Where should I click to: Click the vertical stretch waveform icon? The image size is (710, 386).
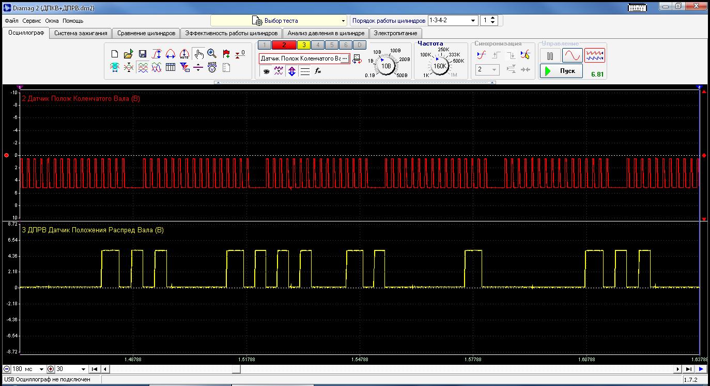pyautogui.click(x=157, y=54)
